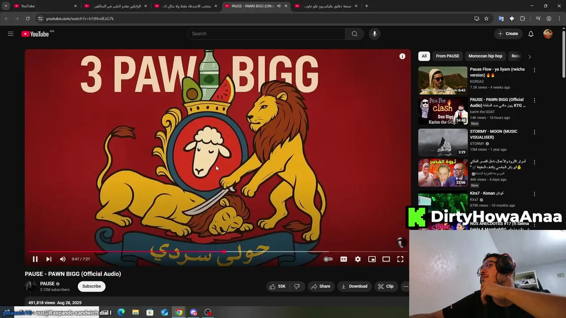
Task: Select the All filter chip
Action: pyautogui.click(x=424, y=56)
